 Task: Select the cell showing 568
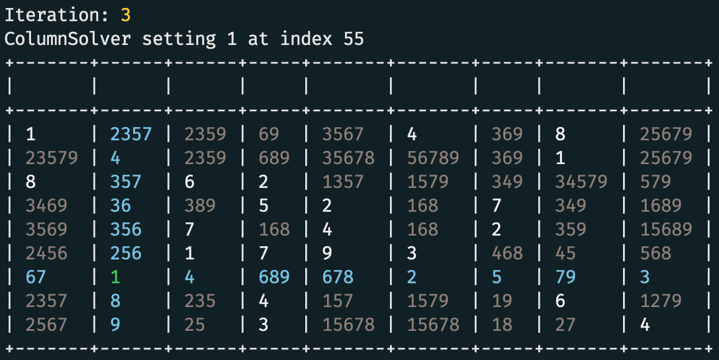(x=655, y=253)
